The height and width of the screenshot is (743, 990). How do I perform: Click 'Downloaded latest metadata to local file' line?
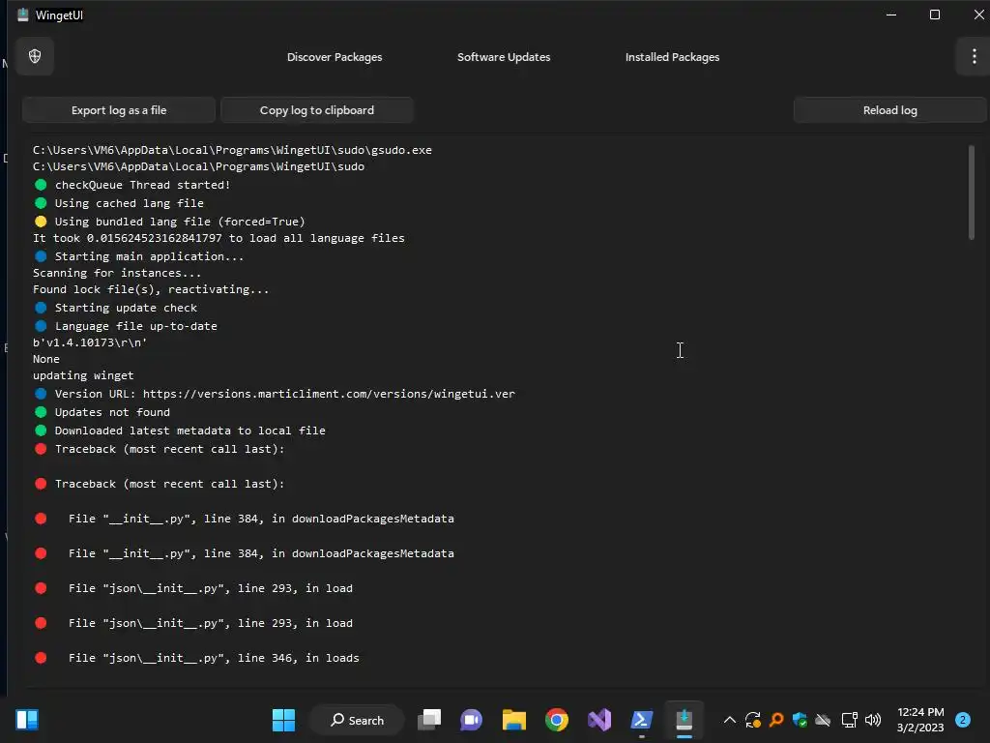(180, 431)
